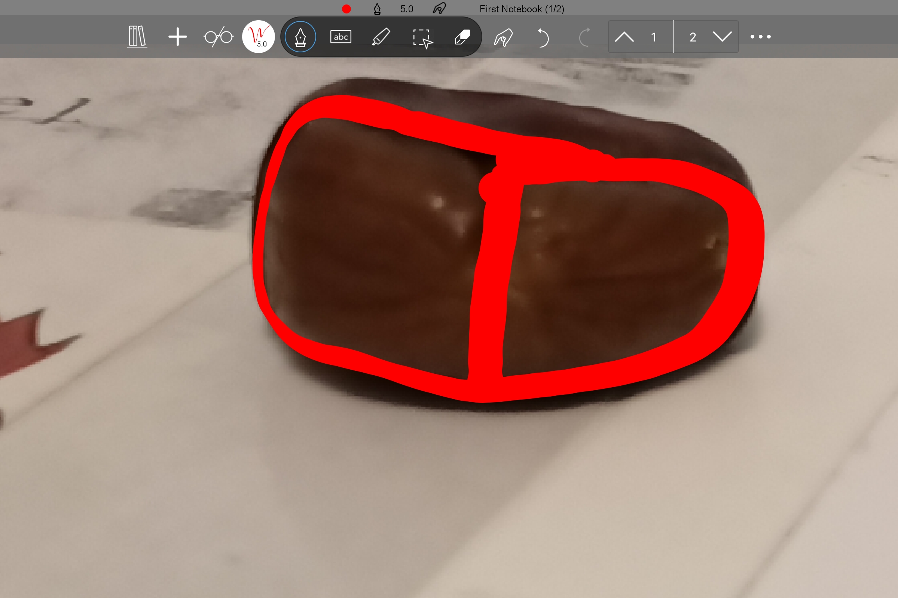
Task: Pick the Eraser tool
Action: coord(462,36)
